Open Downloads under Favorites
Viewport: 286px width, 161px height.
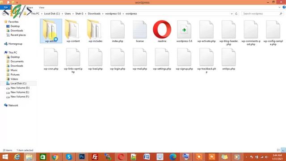[x=17, y=30]
